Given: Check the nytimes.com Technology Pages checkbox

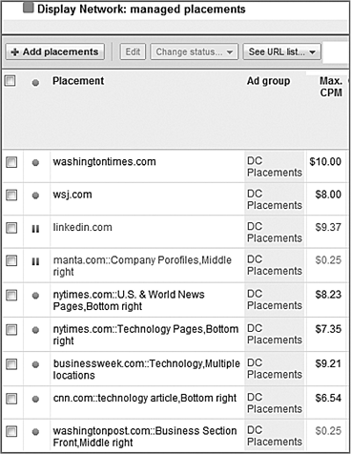Looking at the screenshot, I should [11, 330].
